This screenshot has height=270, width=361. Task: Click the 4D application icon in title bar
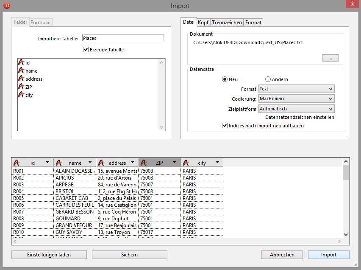click(x=6, y=6)
